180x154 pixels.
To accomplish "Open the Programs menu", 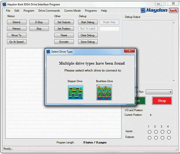I will pyautogui.click(x=91, y=11).
